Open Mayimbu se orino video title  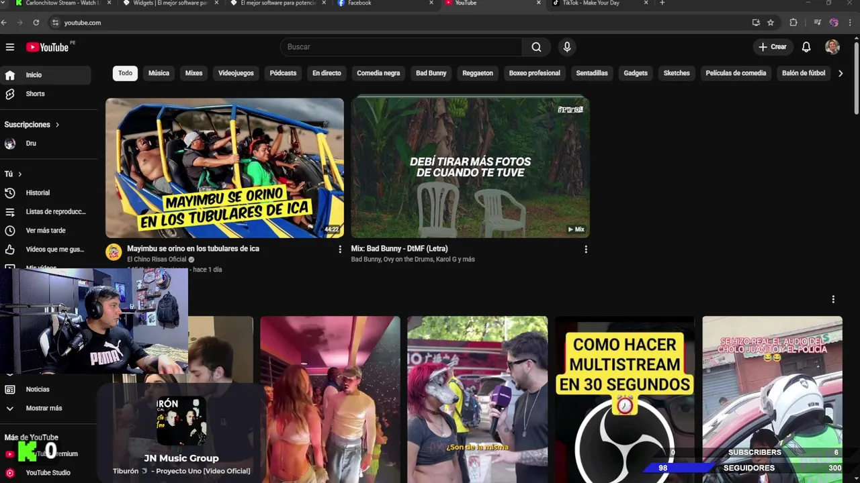(193, 248)
